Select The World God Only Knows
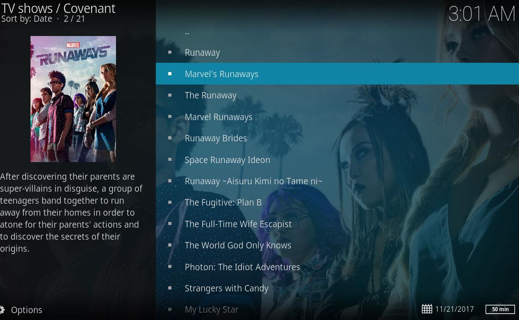Image resolution: width=519 pixels, height=320 pixels. point(238,245)
